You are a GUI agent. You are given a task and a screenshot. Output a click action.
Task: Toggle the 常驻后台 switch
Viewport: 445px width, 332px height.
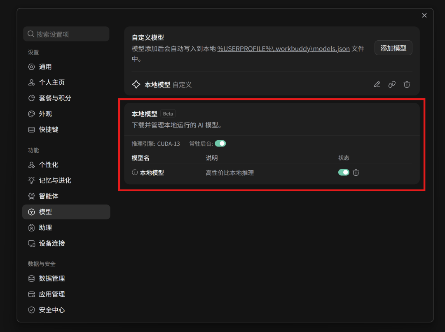[x=220, y=144]
